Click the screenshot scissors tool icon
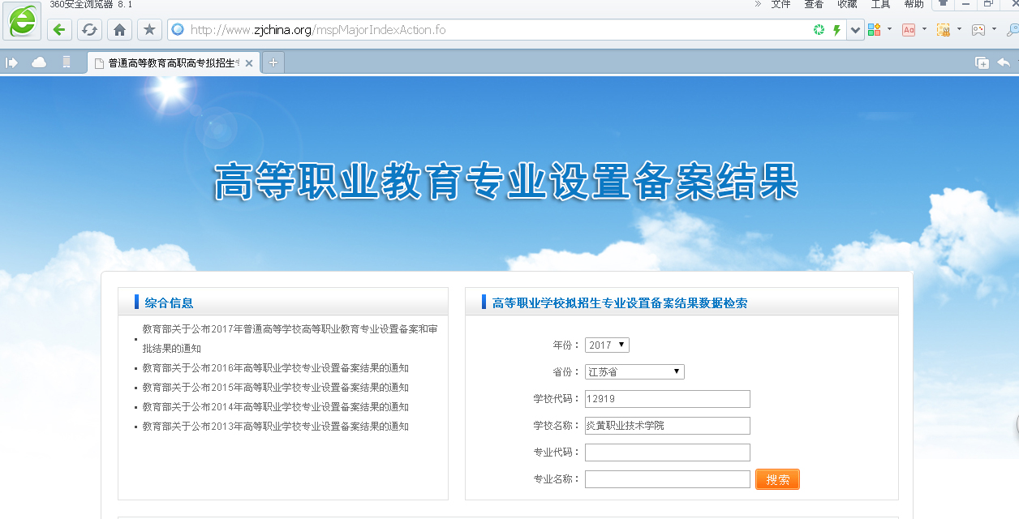 pyautogui.click(x=943, y=30)
